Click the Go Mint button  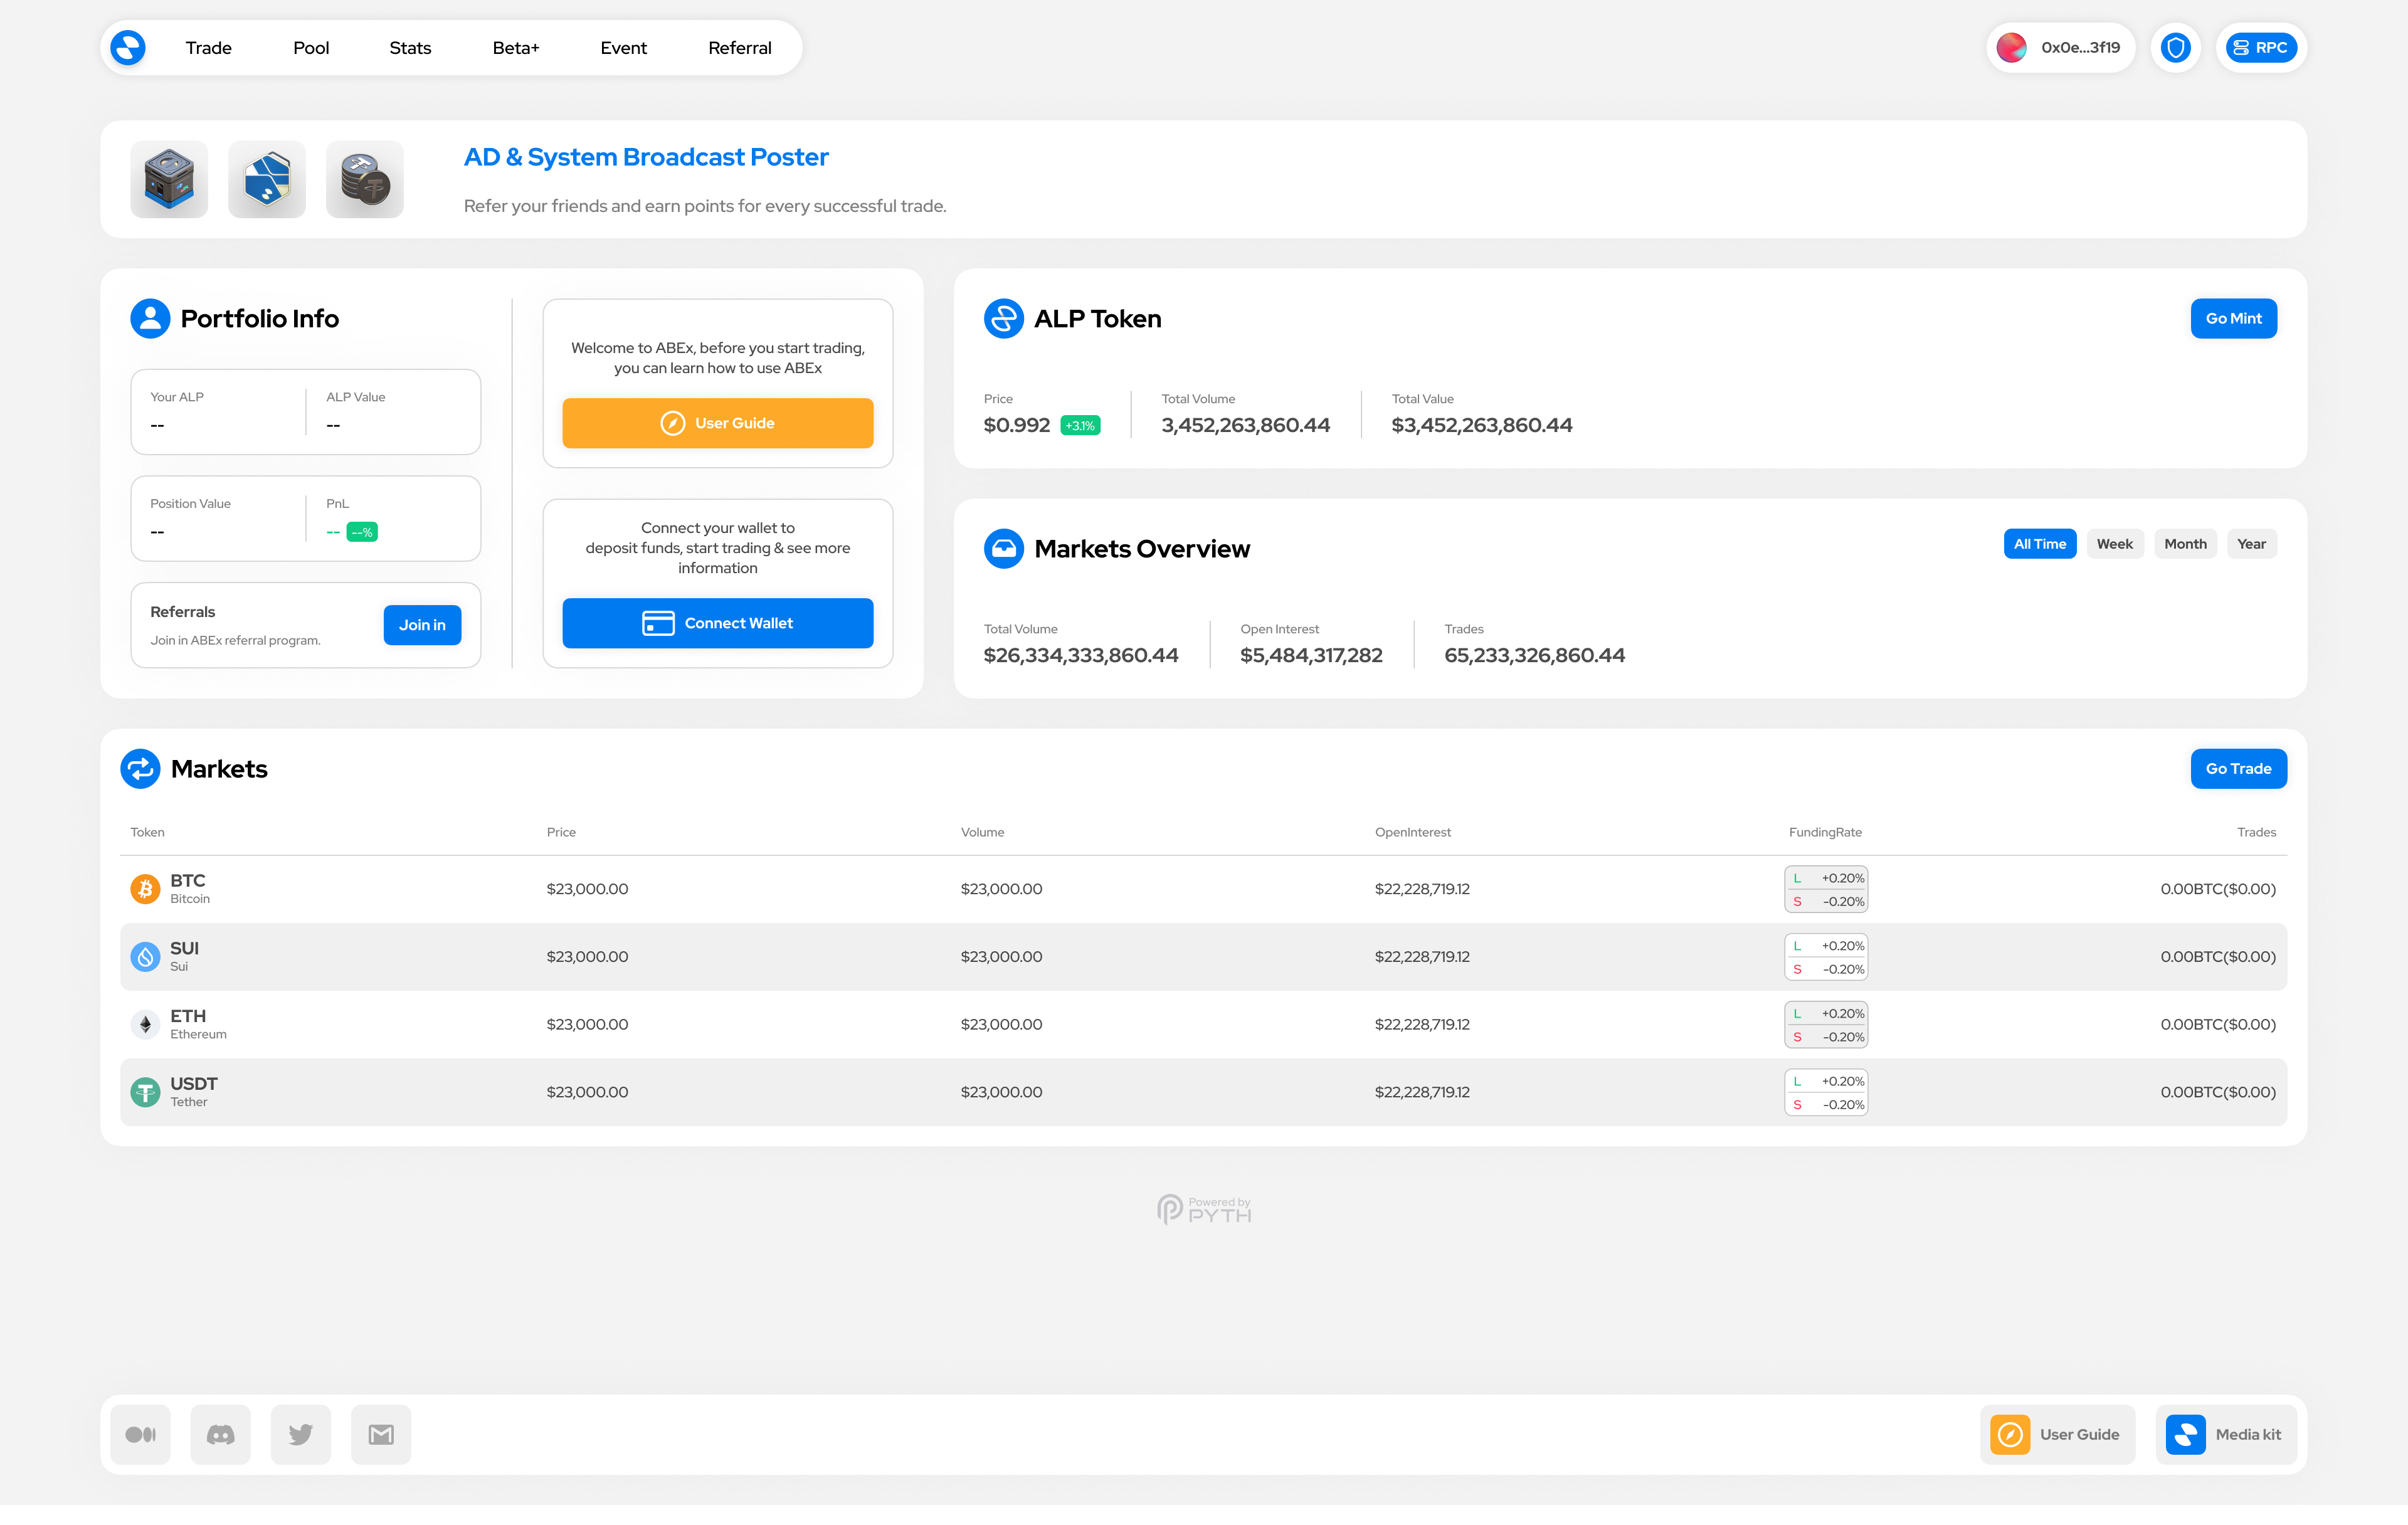pos(2233,318)
